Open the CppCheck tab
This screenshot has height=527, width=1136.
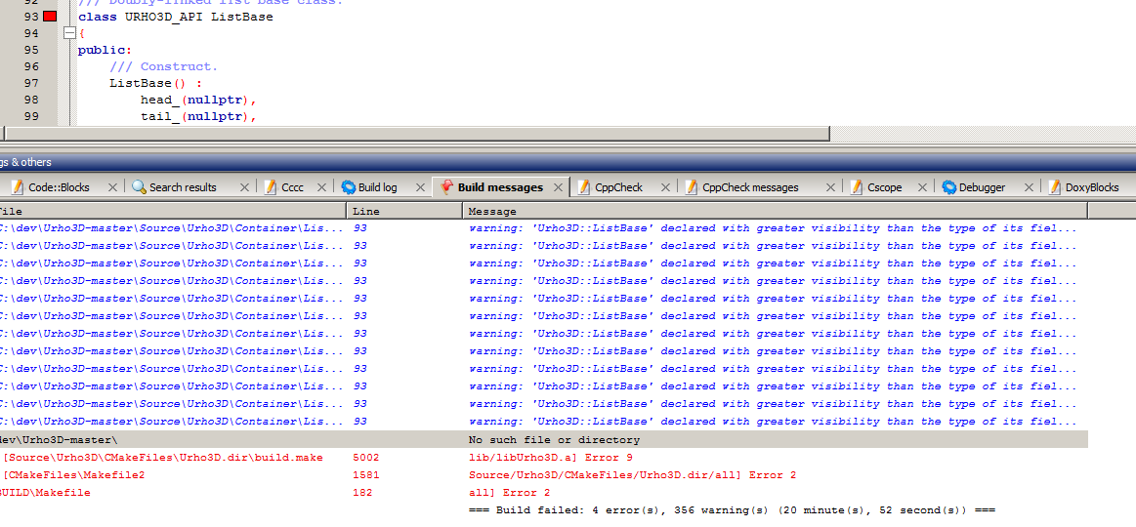(618, 187)
